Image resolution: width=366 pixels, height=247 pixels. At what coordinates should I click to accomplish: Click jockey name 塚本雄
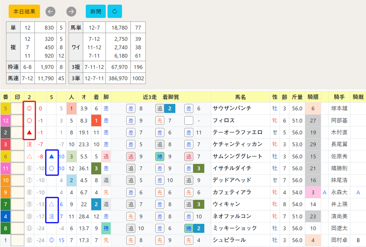[339, 108]
